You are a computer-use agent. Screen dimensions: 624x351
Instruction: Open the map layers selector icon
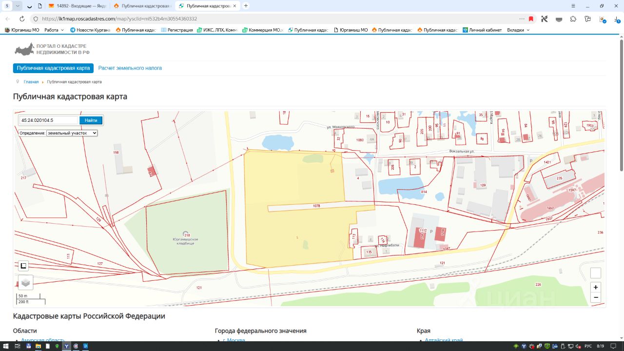tap(26, 283)
